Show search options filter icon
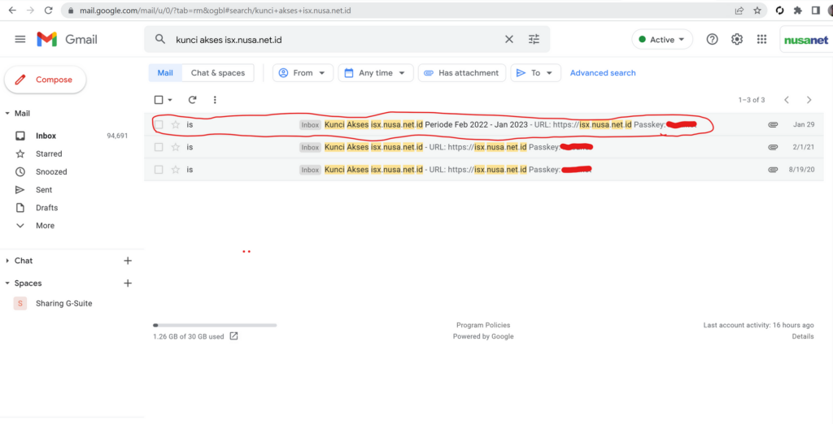The width and height of the screenshot is (833, 424). tap(534, 39)
